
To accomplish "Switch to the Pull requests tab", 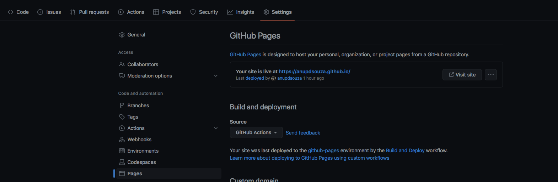I will click(x=90, y=12).
